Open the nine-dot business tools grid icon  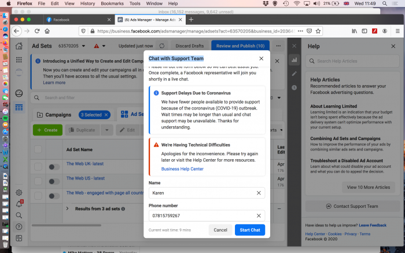[19, 60]
